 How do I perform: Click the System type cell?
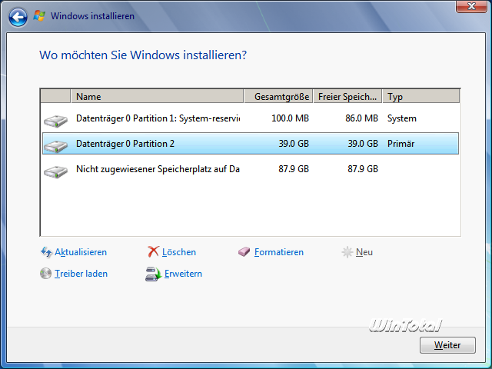402,118
